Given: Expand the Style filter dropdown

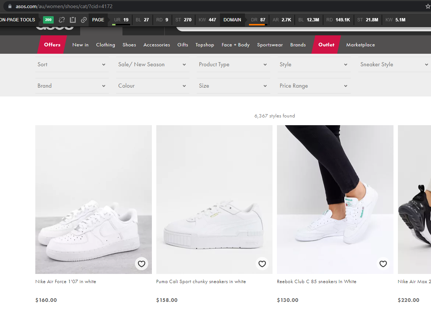Looking at the screenshot, I should (x=314, y=64).
